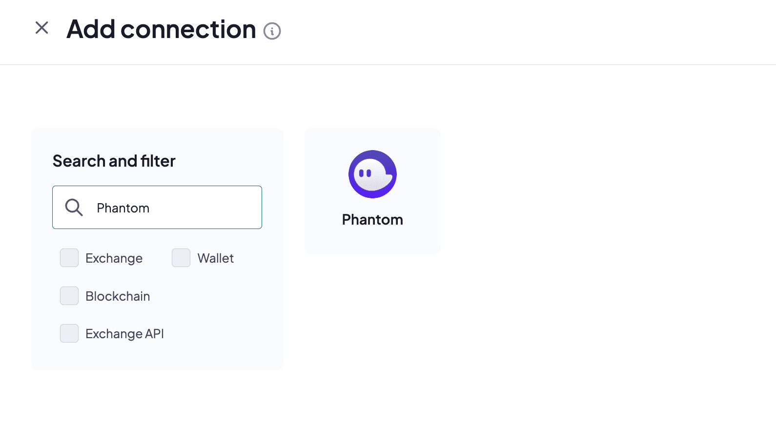The height and width of the screenshot is (421, 776).
Task: Enable the Blockchain filter
Action: [69, 296]
